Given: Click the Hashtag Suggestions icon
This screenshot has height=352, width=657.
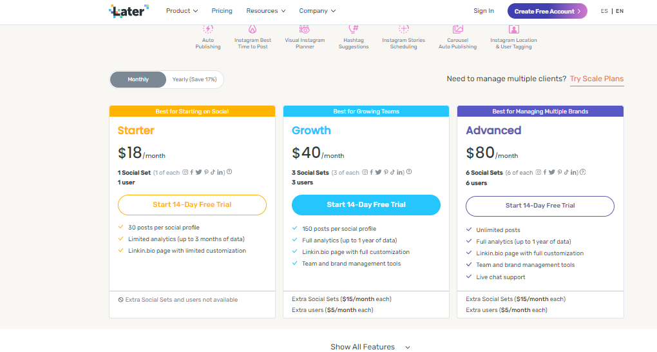Looking at the screenshot, I should click(353, 29).
